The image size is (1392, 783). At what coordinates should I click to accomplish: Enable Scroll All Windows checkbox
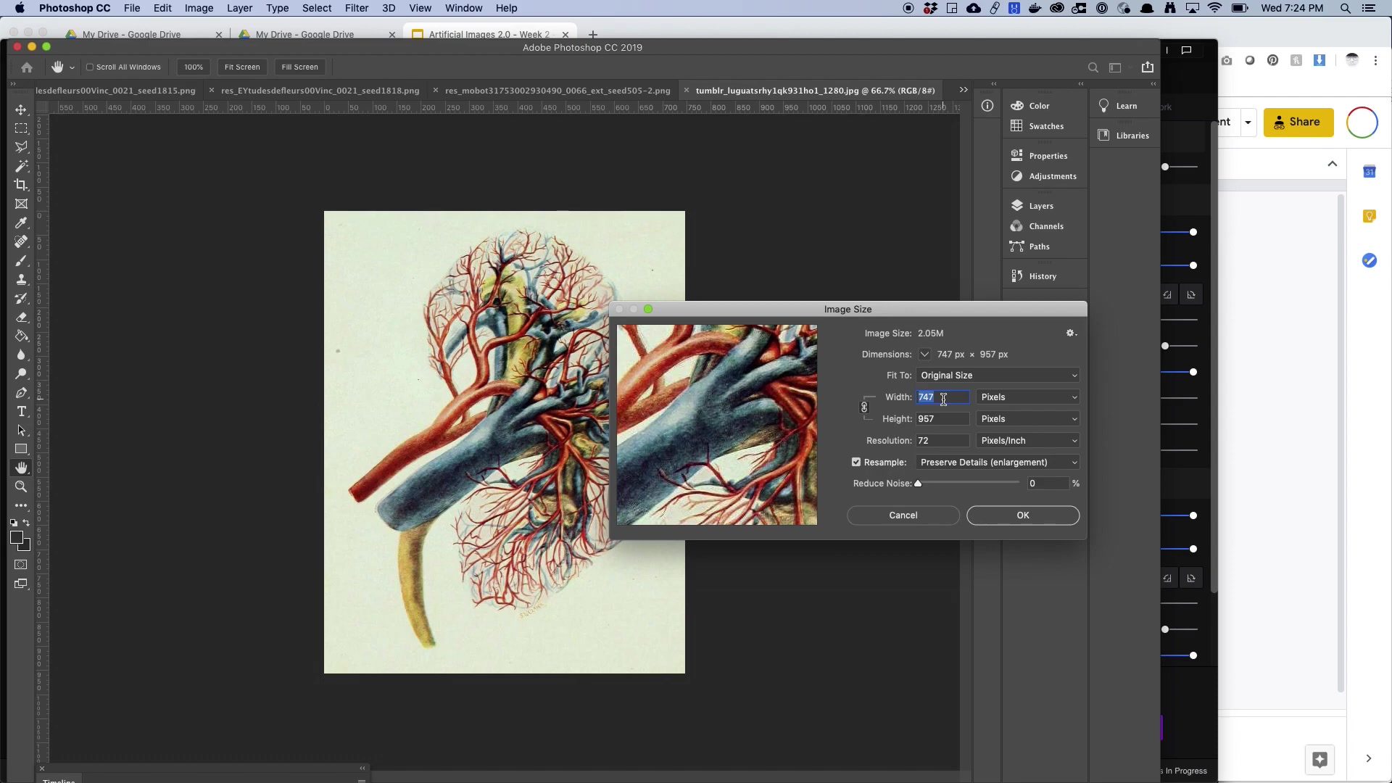pyautogui.click(x=90, y=67)
